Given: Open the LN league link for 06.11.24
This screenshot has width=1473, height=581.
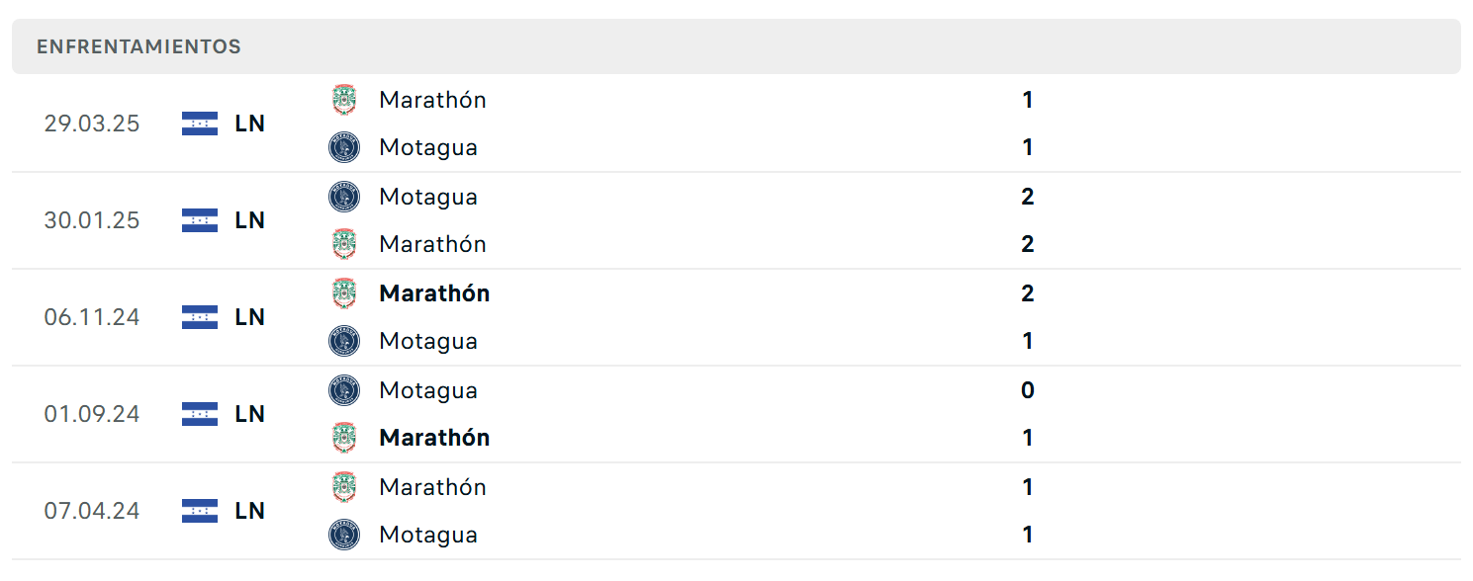Looking at the screenshot, I should pyautogui.click(x=250, y=317).
